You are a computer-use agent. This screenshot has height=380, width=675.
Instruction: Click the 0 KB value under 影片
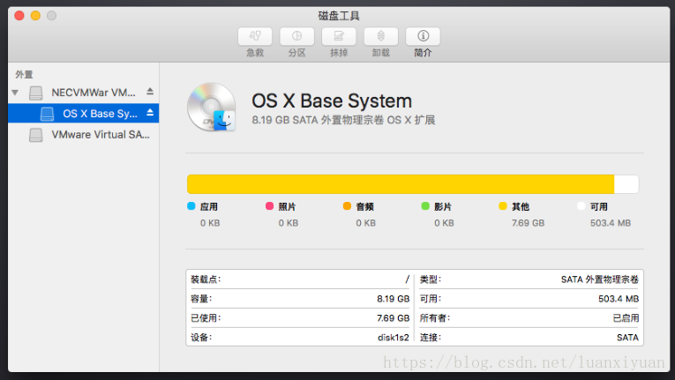pyautogui.click(x=444, y=223)
